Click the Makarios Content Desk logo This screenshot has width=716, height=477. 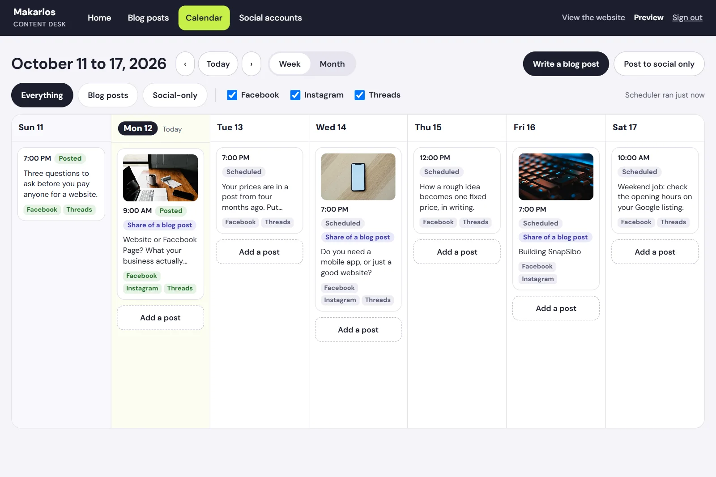pyautogui.click(x=39, y=17)
